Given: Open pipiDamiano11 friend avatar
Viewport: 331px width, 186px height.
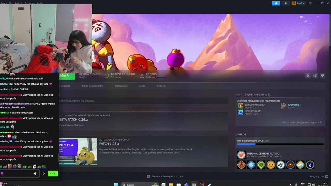Looking at the screenshot, I should point(240,112).
